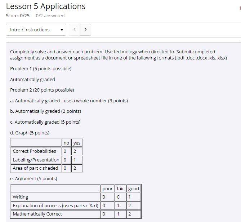This screenshot has height=222, width=241.
Task: Click Explanation of process row label
Action: (55, 205)
